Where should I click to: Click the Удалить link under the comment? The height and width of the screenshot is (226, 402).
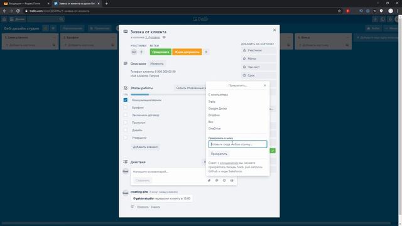[x=155, y=207]
